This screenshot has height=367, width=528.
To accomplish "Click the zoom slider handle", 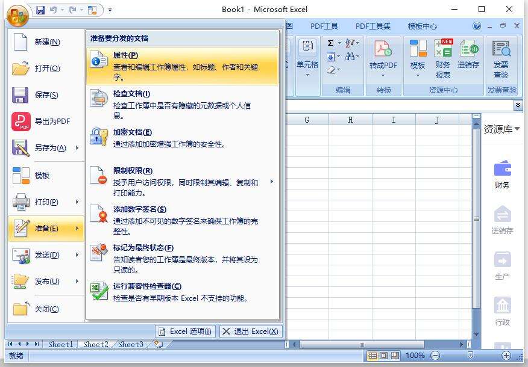I will 470,356.
